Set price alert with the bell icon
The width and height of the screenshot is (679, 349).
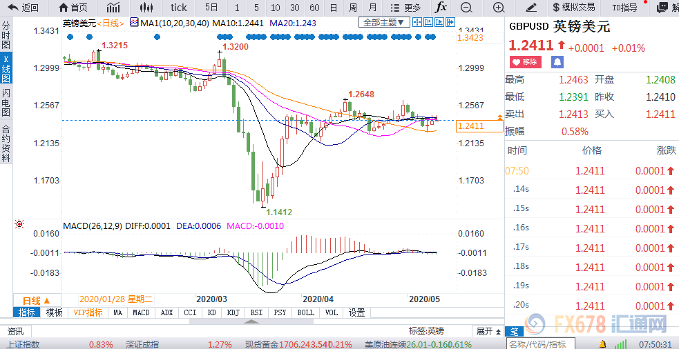tap(557, 62)
